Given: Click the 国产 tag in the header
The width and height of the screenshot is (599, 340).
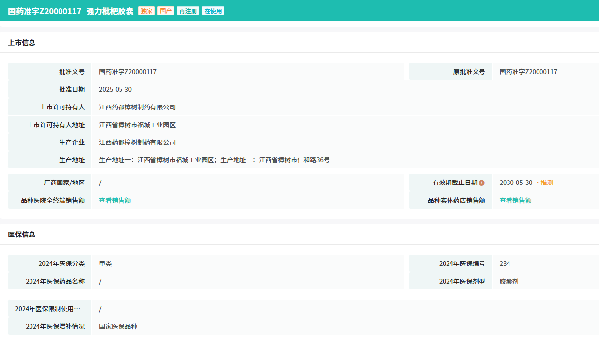Looking at the screenshot, I should coord(166,11).
